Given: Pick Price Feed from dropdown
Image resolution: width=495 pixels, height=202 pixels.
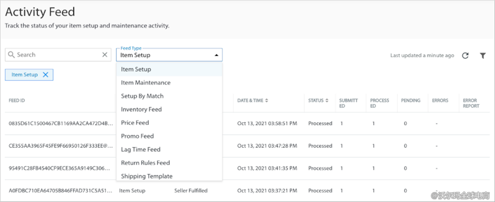Looking at the screenshot, I should point(135,123).
